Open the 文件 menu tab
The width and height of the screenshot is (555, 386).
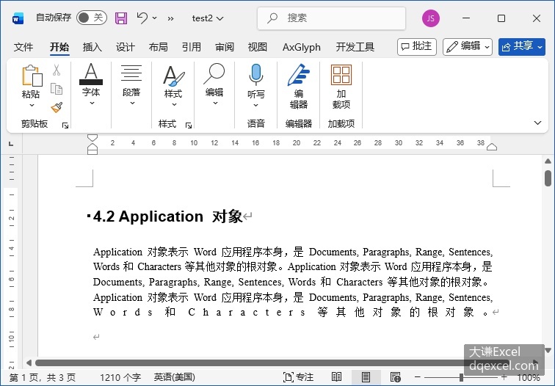click(23, 47)
